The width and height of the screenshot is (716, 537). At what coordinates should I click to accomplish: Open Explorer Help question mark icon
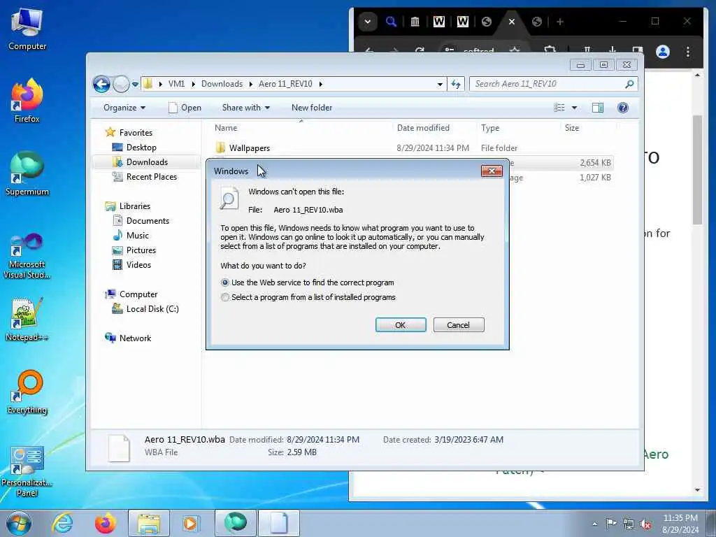click(623, 108)
